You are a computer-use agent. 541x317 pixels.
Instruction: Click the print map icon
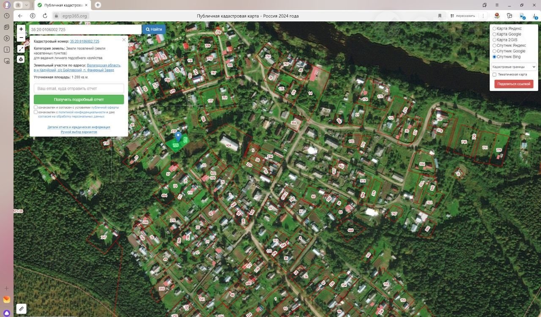pos(21,59)
